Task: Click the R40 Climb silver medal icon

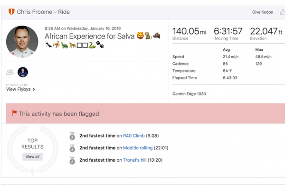Action: click(72, 136)
